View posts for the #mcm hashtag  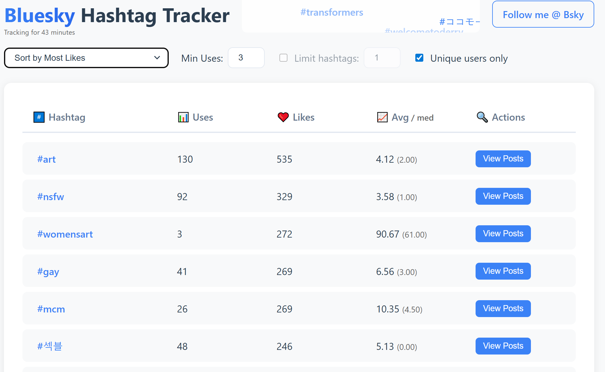[503, 308]
